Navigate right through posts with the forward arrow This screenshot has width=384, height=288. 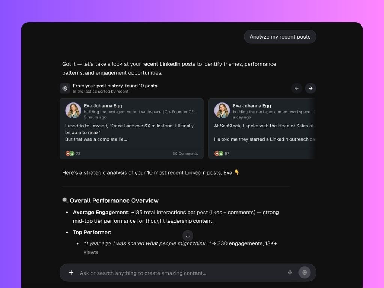tap(310, 88)
